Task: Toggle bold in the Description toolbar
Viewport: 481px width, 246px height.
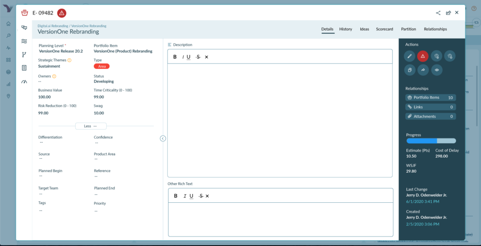Action: [x=175, y=57]
